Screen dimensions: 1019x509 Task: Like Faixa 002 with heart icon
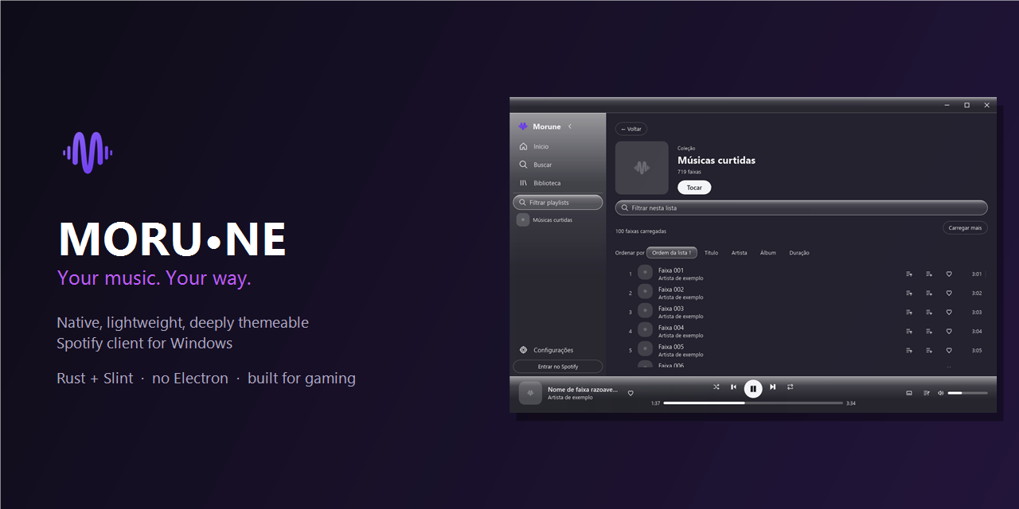coord(949,293)
